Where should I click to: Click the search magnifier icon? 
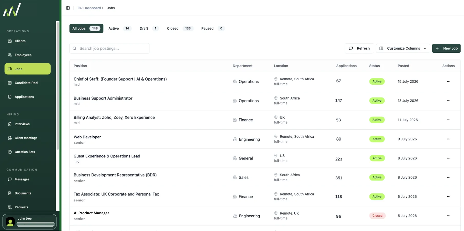(x=74, y=48)
